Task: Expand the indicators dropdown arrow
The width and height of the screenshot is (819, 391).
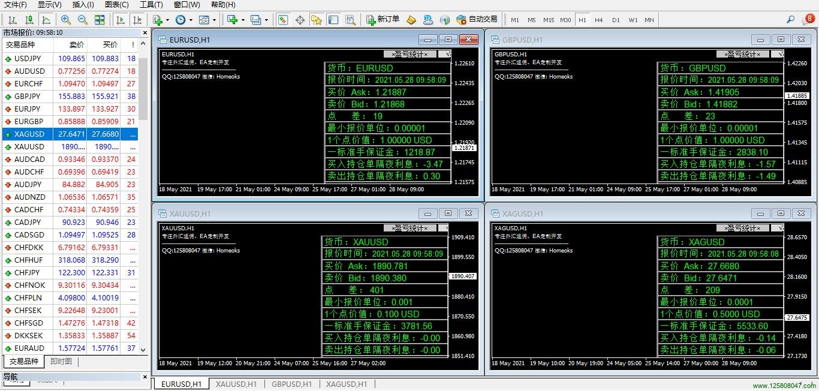Action: click(167, 20)
